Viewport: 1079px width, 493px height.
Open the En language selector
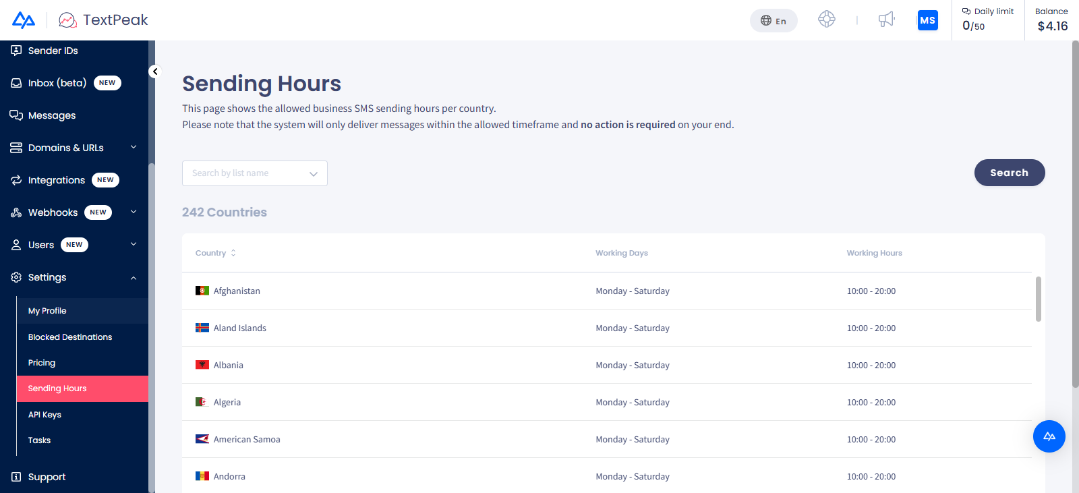click(x=774, y=21)
